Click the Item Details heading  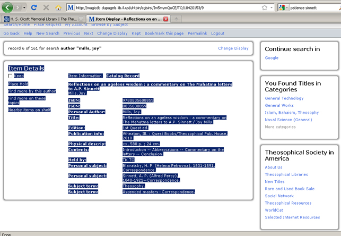(26, 69)
